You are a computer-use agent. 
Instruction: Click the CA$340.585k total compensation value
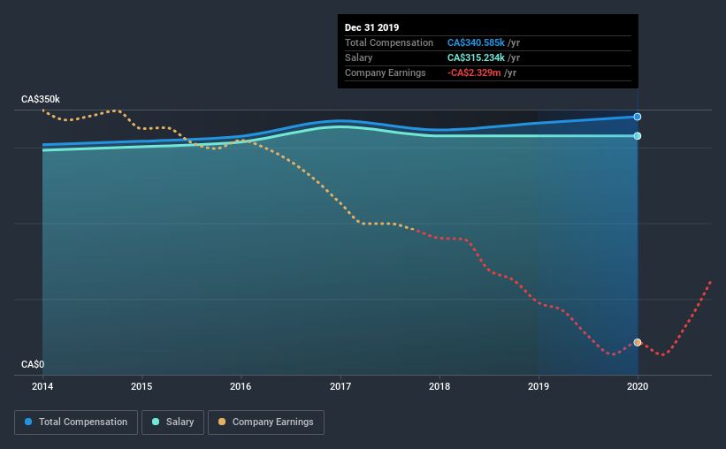[476, 42]
